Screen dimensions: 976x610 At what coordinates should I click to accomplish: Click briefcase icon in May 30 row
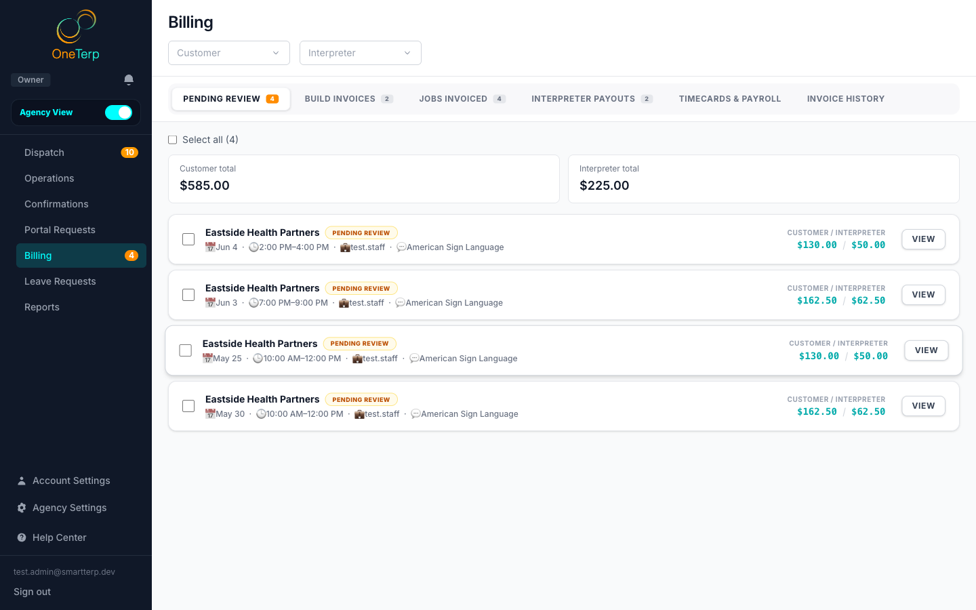pyautogui.click(x=359, y=414)
